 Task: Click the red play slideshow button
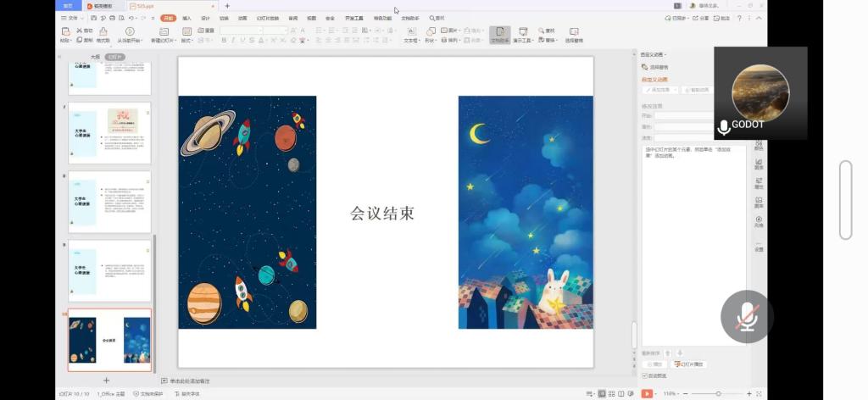click(647, 394)
